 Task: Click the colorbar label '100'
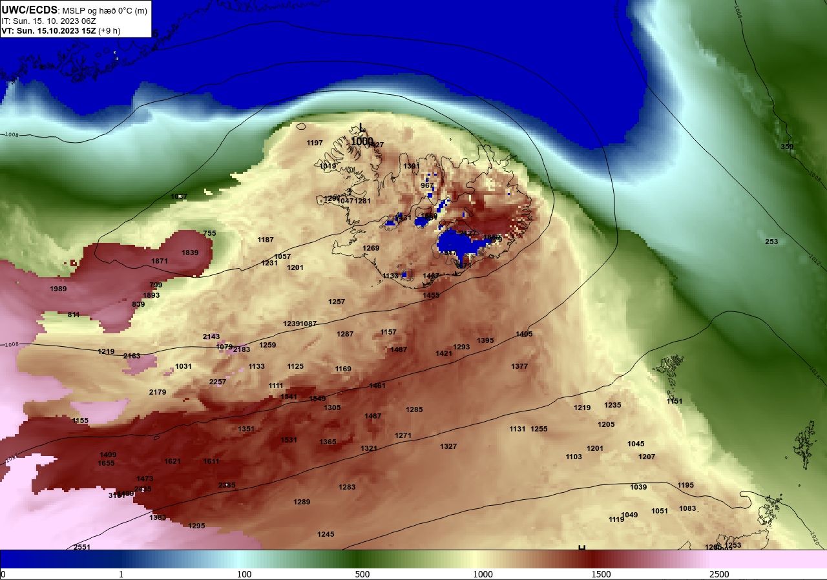244,574
